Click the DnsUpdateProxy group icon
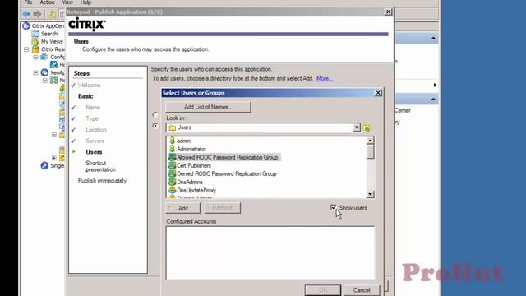 (x=172, y=190)
